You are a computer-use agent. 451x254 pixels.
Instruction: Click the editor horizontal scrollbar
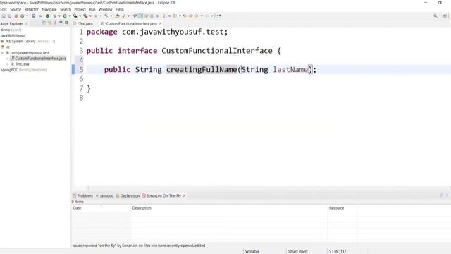tap(268, 188)
